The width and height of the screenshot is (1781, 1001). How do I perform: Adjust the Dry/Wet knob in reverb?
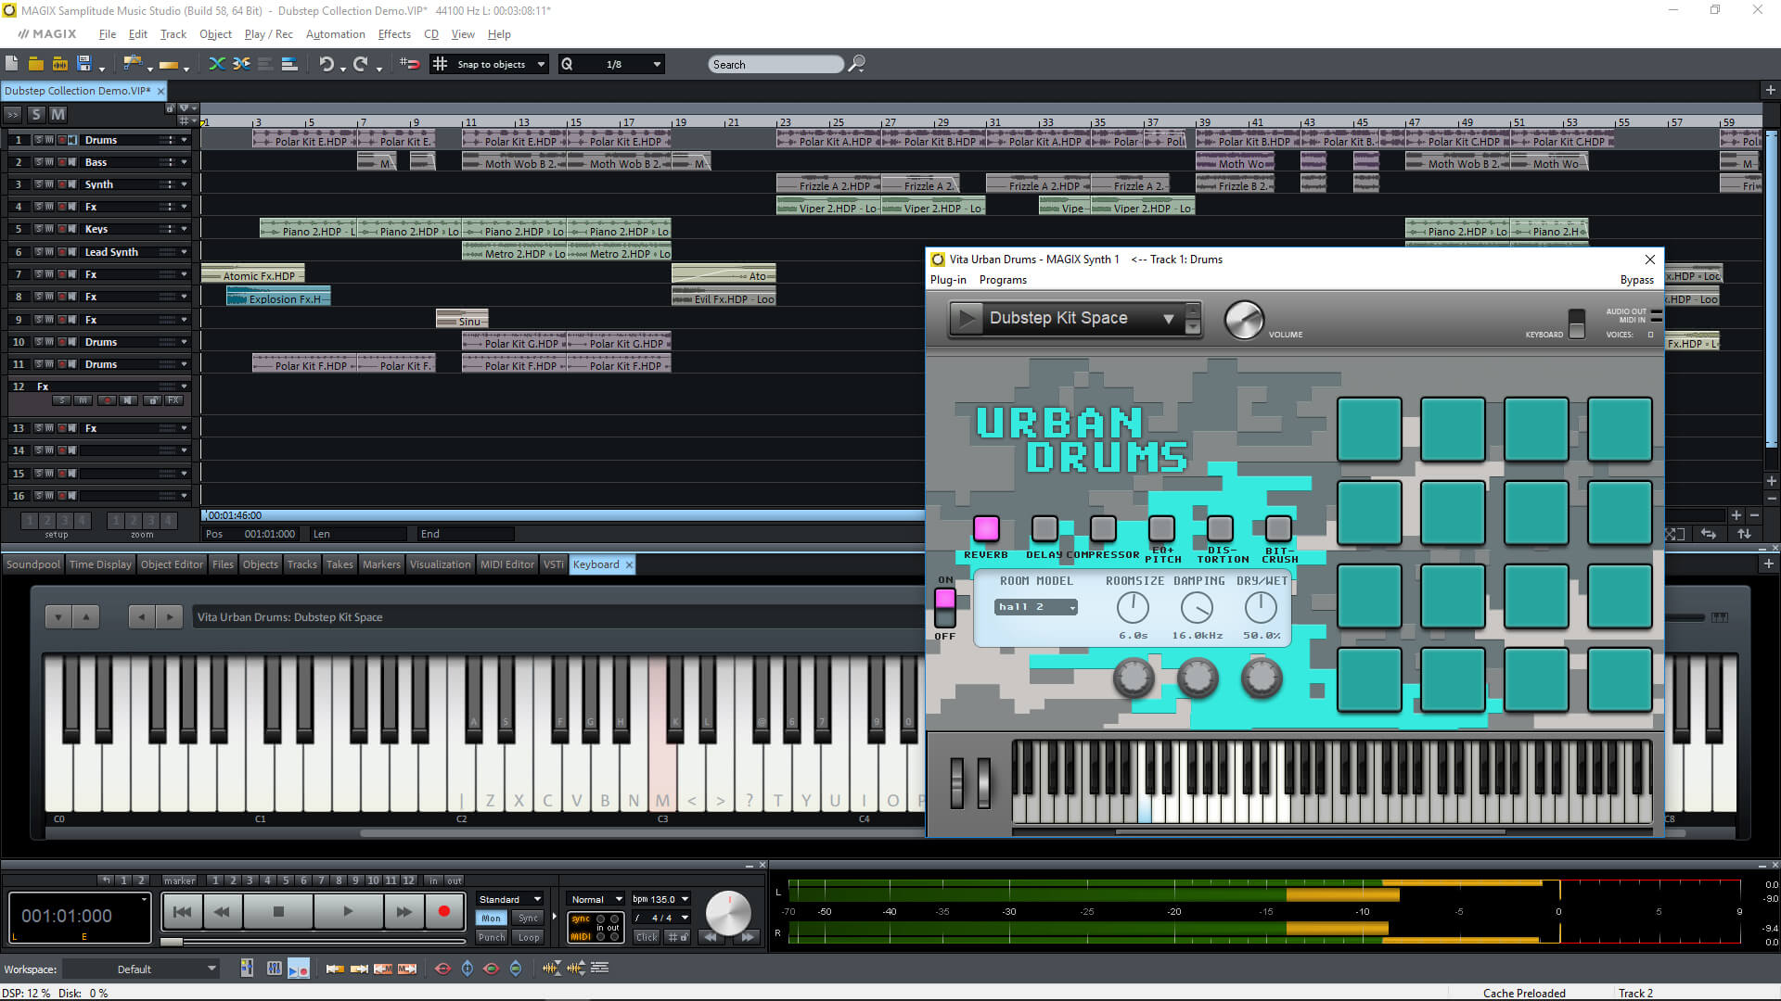pos(1261,608)
